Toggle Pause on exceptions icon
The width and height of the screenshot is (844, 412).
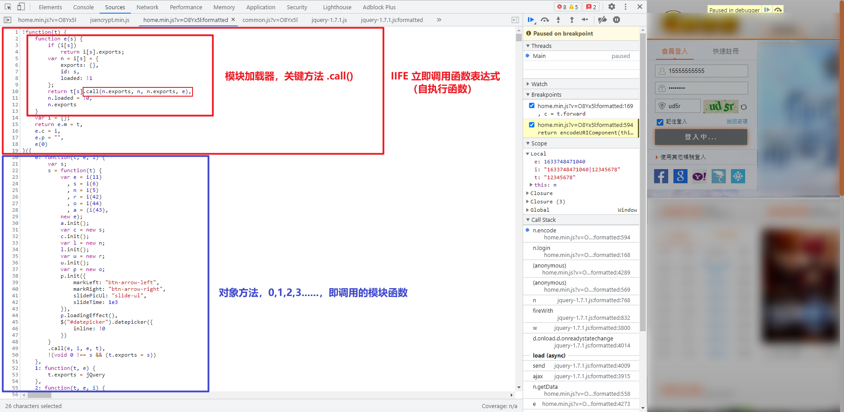[616, 20]
